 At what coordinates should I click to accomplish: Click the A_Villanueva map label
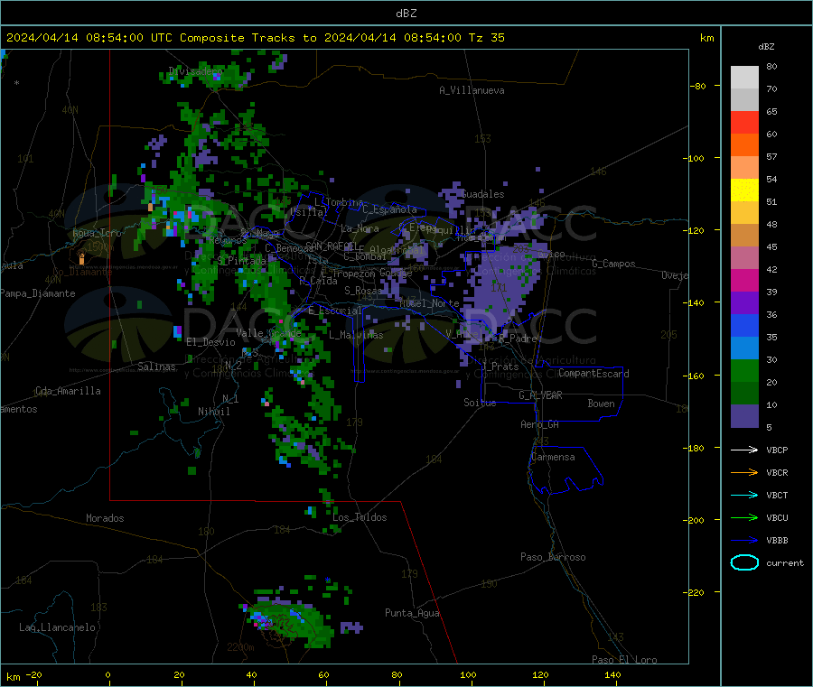click(472, 90)
